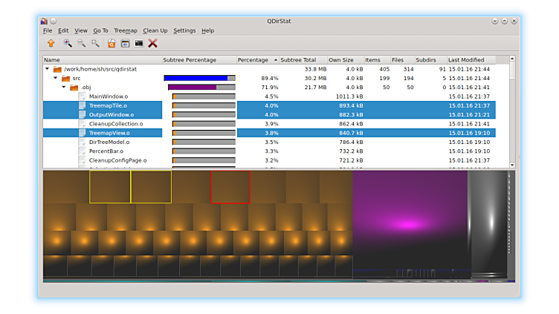Click the file browser window toolbar icon
Viewport: 559px width, 314px height.
coord(125,43)
